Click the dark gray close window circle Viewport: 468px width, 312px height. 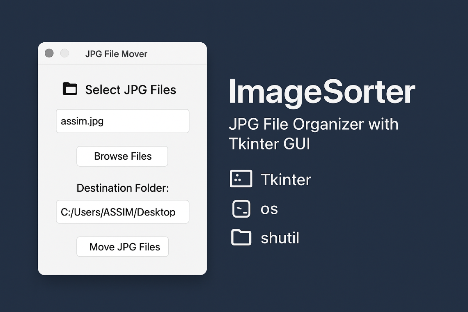pos(49,53)
